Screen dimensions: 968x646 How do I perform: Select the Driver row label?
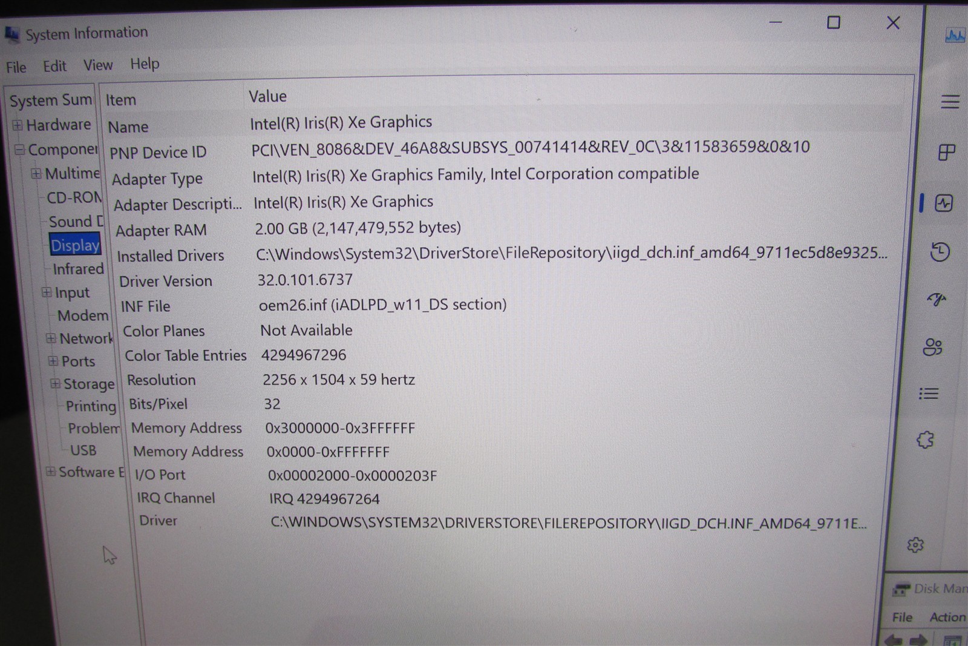(159, 521)
